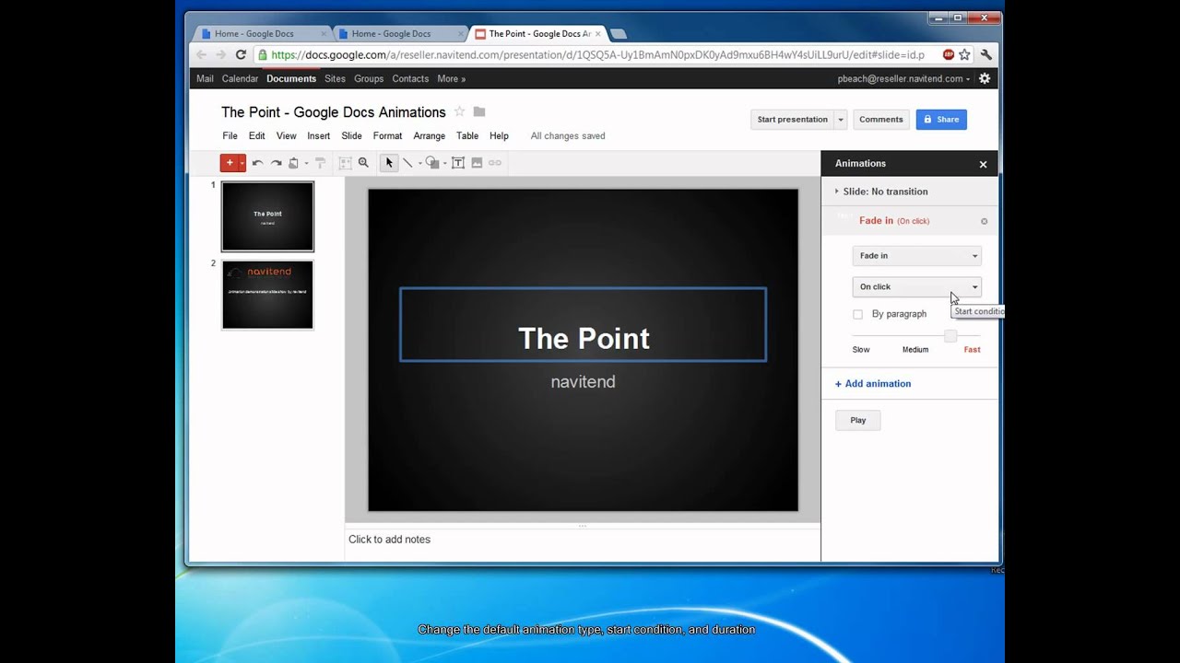Open the Table menu
This screenshot has width=1180, height=663.
[x=467, y=135]
